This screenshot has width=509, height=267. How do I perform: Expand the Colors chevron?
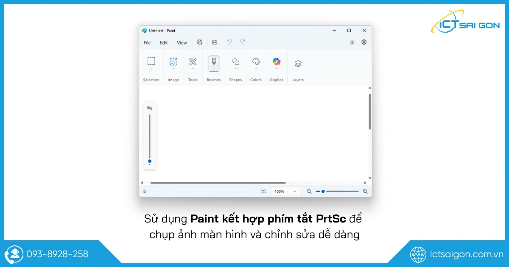pos(256,69)
